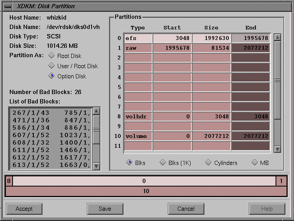
Task: Click the Accept button
Action: (x=24, y=209)
